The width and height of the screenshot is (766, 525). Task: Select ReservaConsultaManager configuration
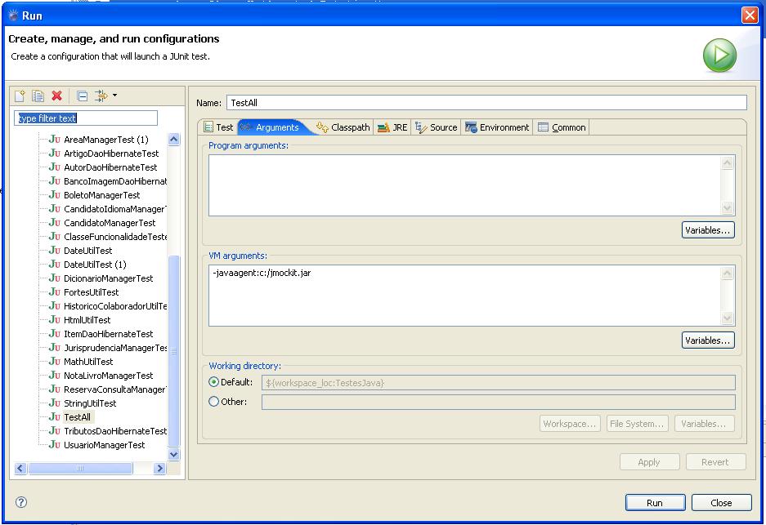point(115,389)
